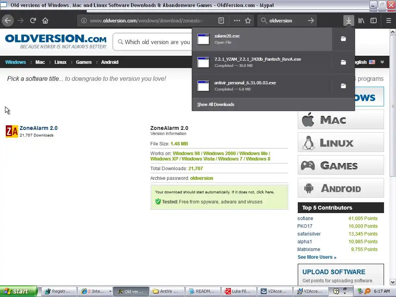This screenshot has width=396, height=297.
Task: Click the Android platform banner
Action: 341,188
